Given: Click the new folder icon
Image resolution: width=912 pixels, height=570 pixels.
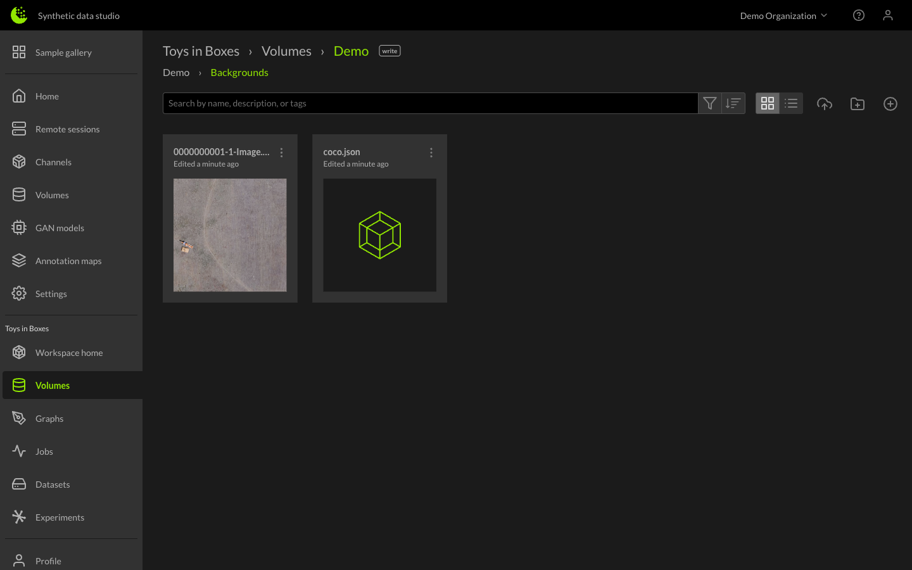Looking at the screenshot, I should click(857, 104).
